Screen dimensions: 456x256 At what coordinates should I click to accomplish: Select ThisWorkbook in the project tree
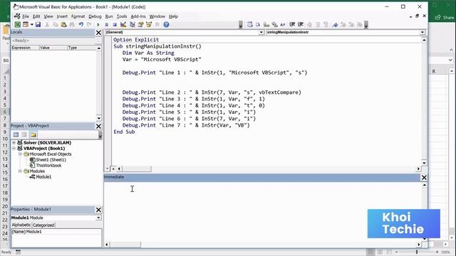[x=48, y=166]
